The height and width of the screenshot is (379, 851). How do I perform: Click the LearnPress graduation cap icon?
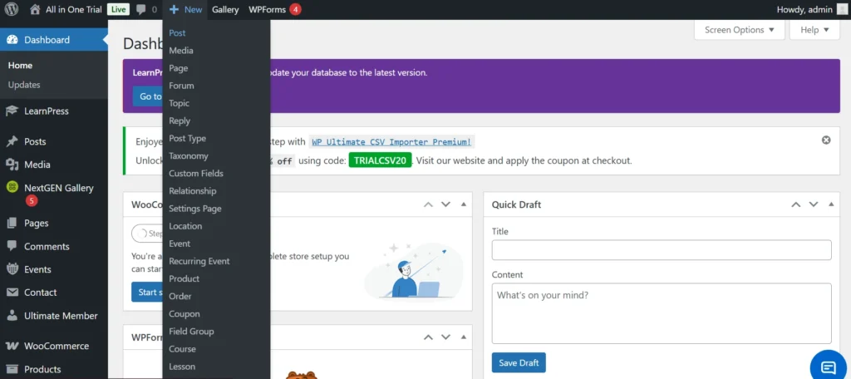click(12, 111)
